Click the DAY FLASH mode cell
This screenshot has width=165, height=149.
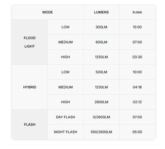(x=65, y=117)
